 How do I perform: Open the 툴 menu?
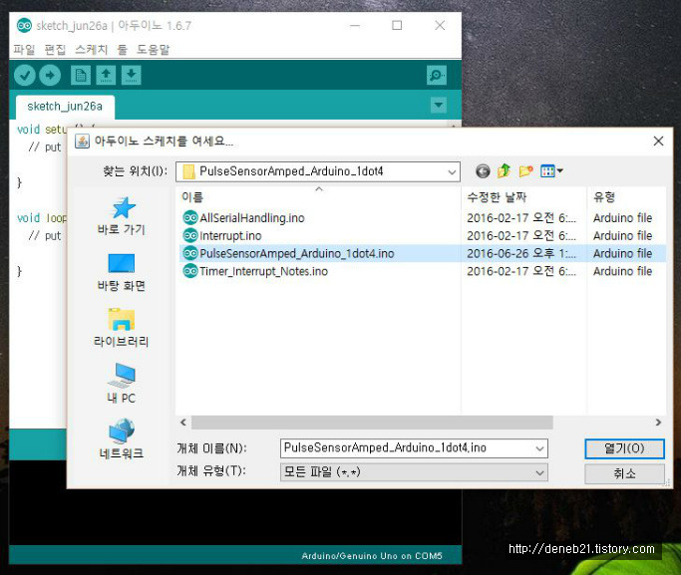[122, 50]
